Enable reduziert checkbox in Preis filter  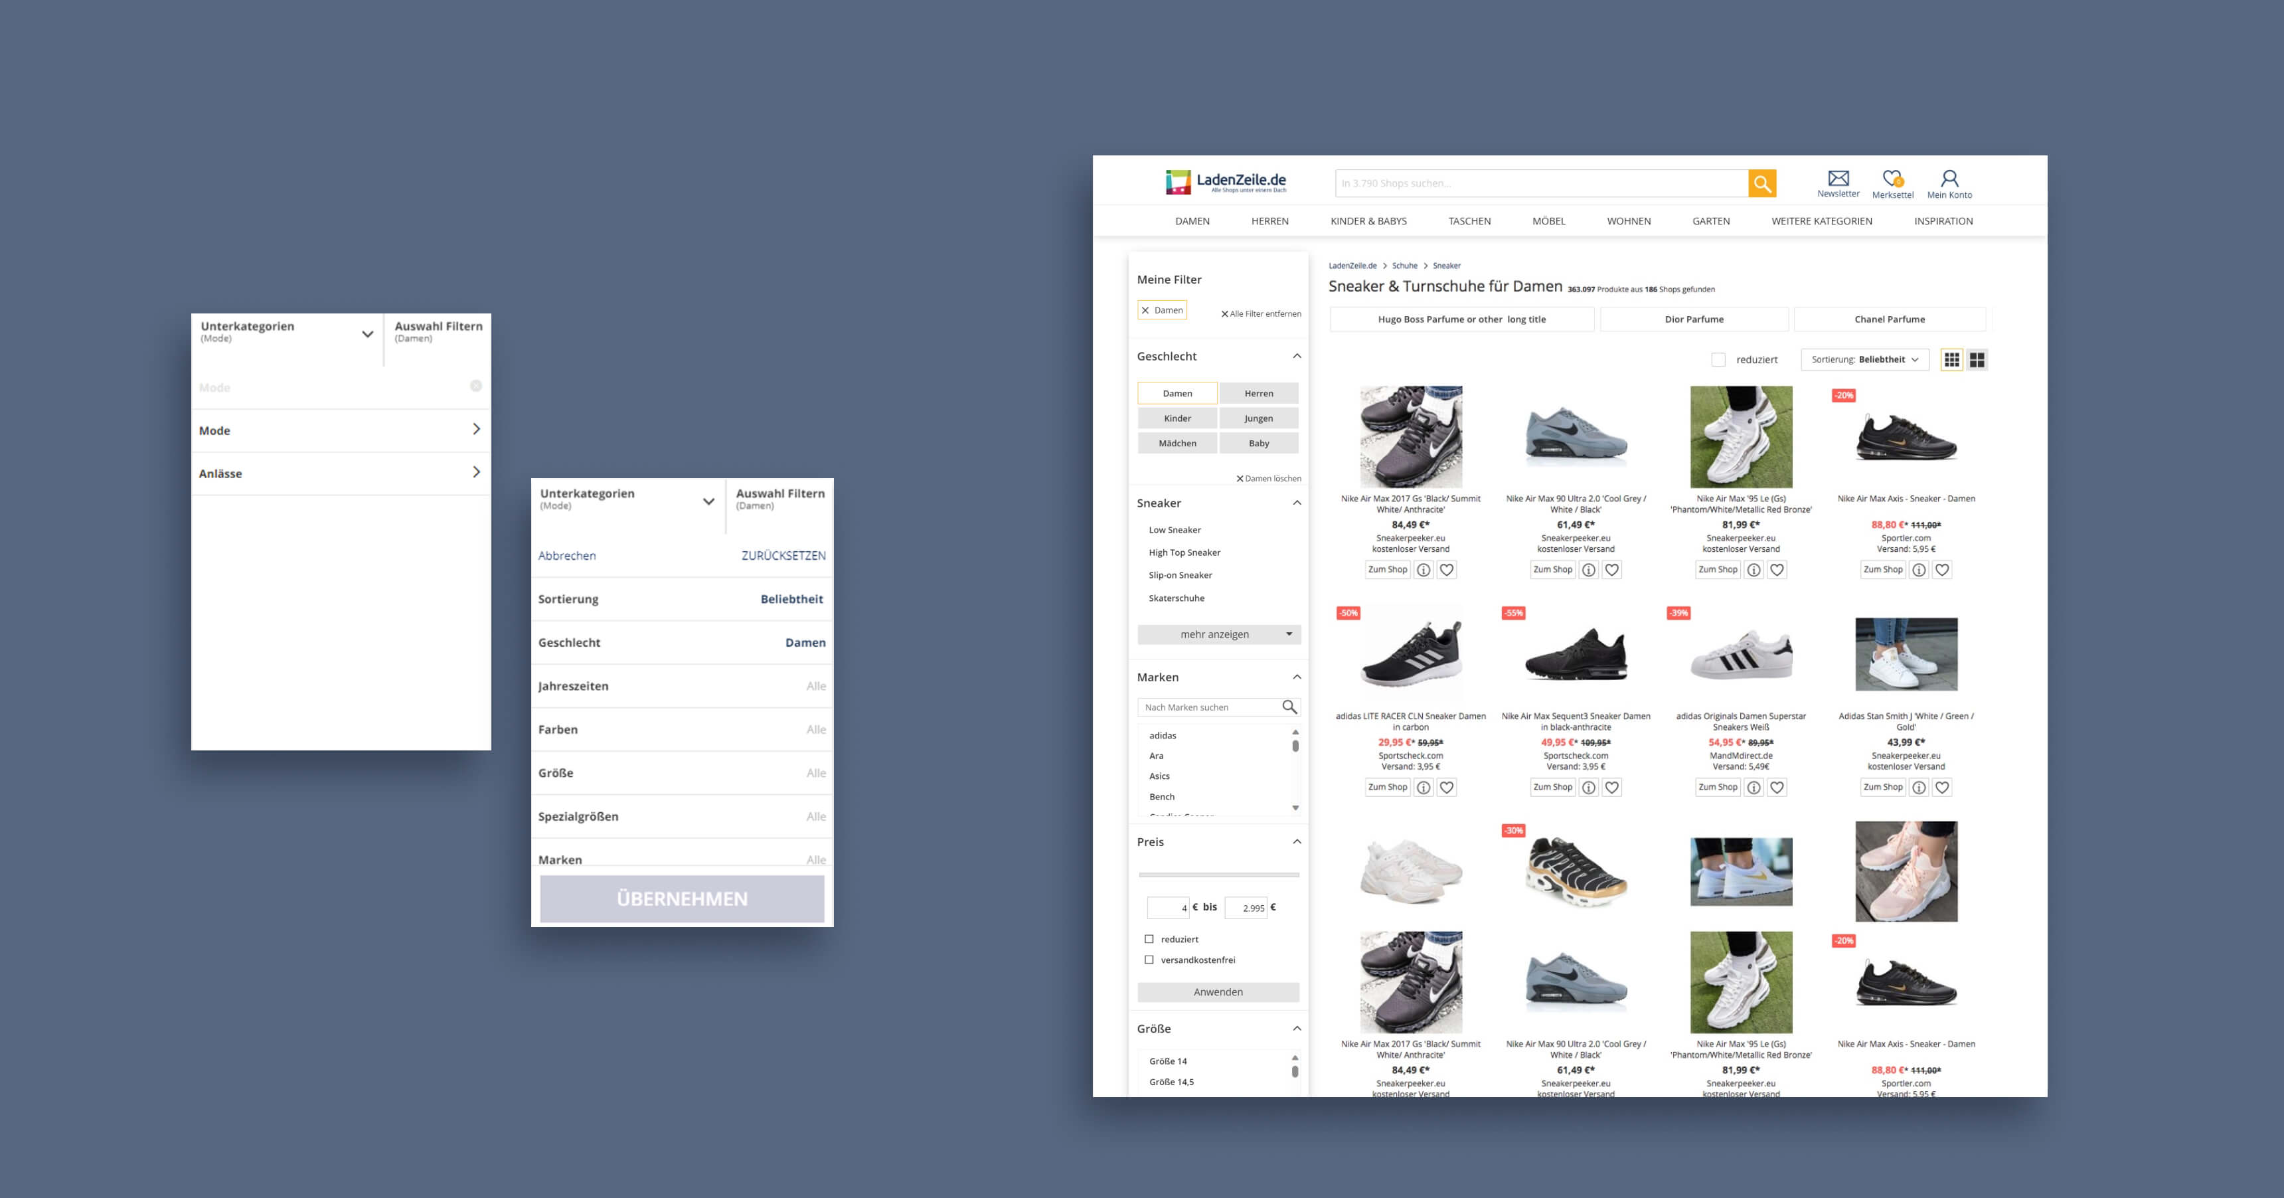1149,939
